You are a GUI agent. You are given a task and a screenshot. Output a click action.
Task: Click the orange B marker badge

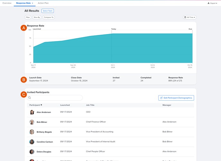tap(23, 80)
